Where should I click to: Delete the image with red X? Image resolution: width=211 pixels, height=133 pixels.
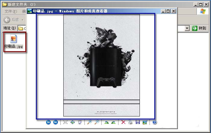tap(123, 122)
